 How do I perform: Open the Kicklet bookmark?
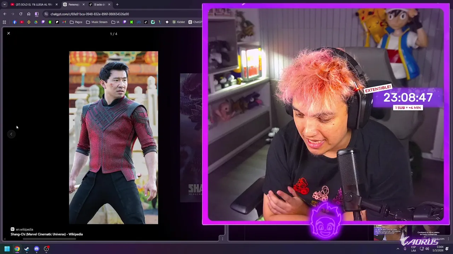pos(179,22)
